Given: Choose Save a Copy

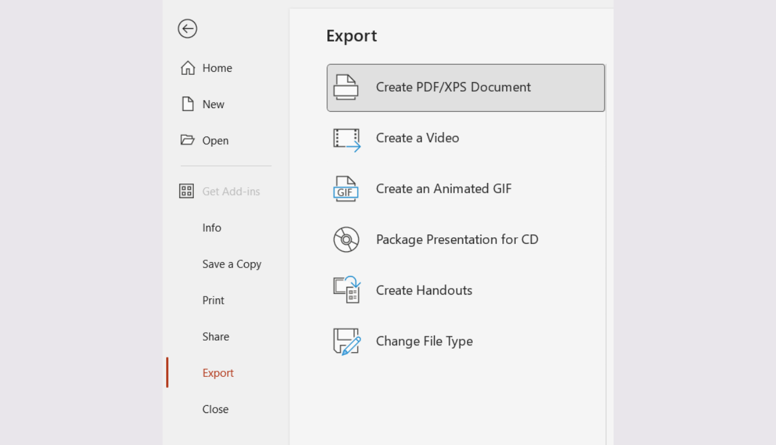Looking at the screenshot, I should [x=232, y=264].
